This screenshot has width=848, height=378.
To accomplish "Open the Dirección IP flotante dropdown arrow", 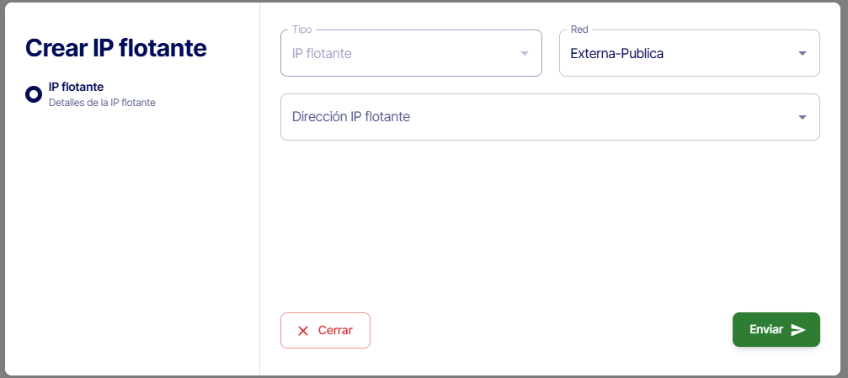I will tap(802, 117).
